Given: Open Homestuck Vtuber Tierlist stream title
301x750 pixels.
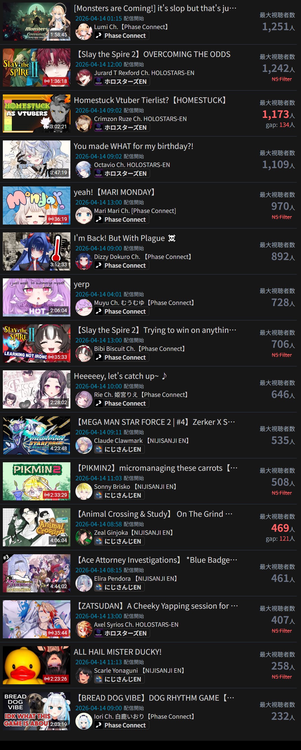Looking at the screenshot, I should point(150,100).
